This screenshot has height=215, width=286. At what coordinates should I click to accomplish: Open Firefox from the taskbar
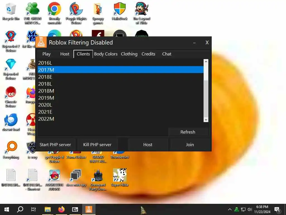tap(61, 209)
